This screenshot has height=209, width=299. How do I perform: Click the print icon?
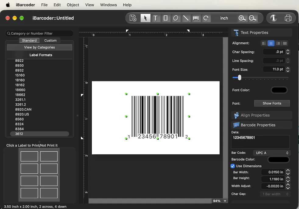pyautogui.click(x=288, y=18)
